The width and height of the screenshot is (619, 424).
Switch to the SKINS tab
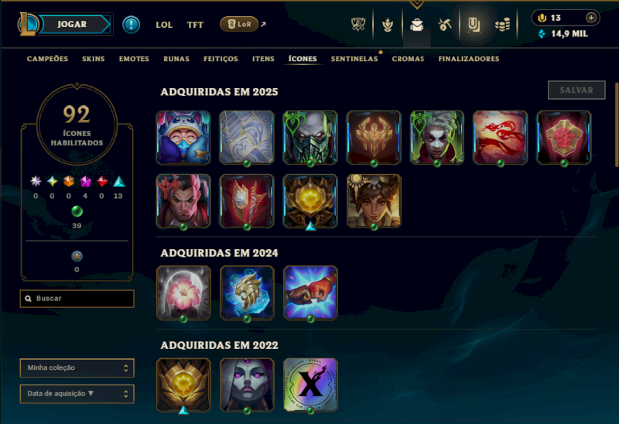pos(93,59)
